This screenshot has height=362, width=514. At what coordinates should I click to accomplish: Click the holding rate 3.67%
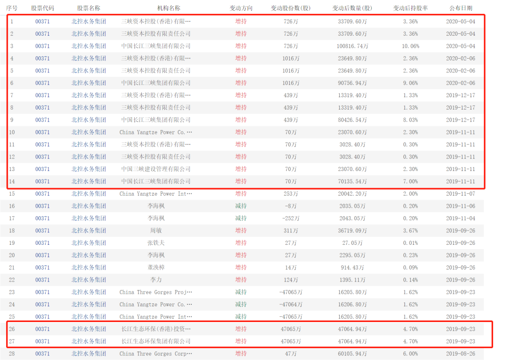coord(410,231)
